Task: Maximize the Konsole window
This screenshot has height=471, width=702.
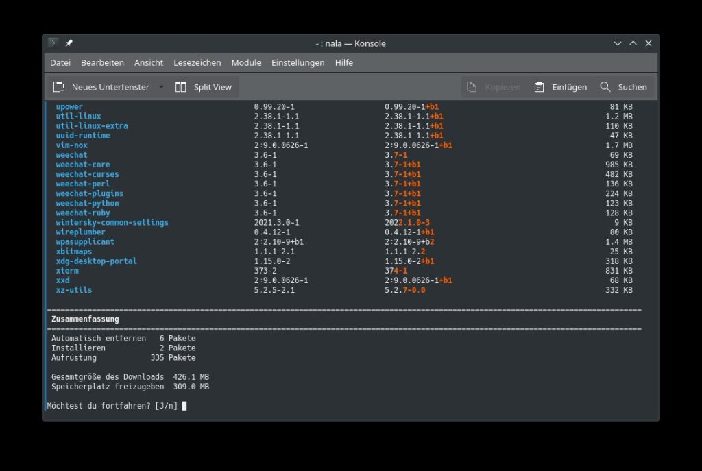Action: [x=633, y=43]
